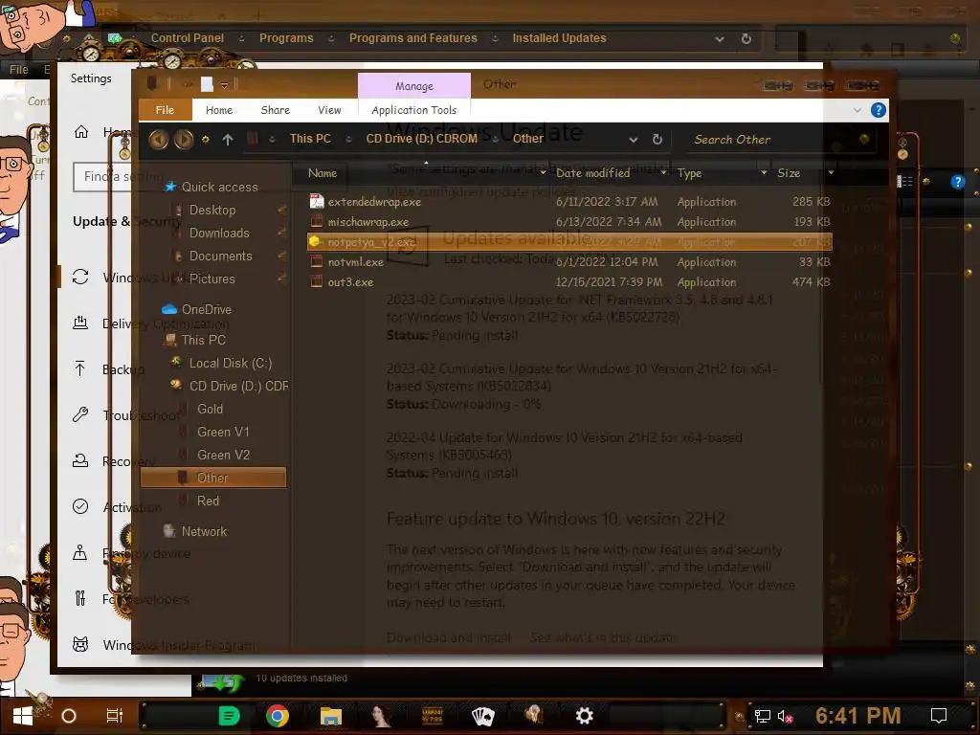Click the Forward arrow in File Explorer
Screen dimensions: 980x735
[184, 139]
